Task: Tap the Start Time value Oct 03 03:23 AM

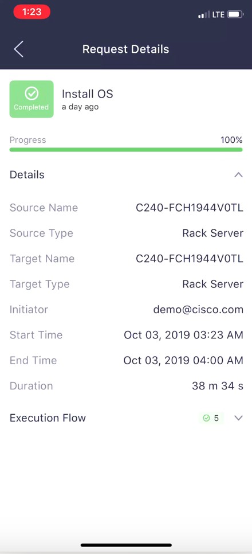Action: [183, 335]
